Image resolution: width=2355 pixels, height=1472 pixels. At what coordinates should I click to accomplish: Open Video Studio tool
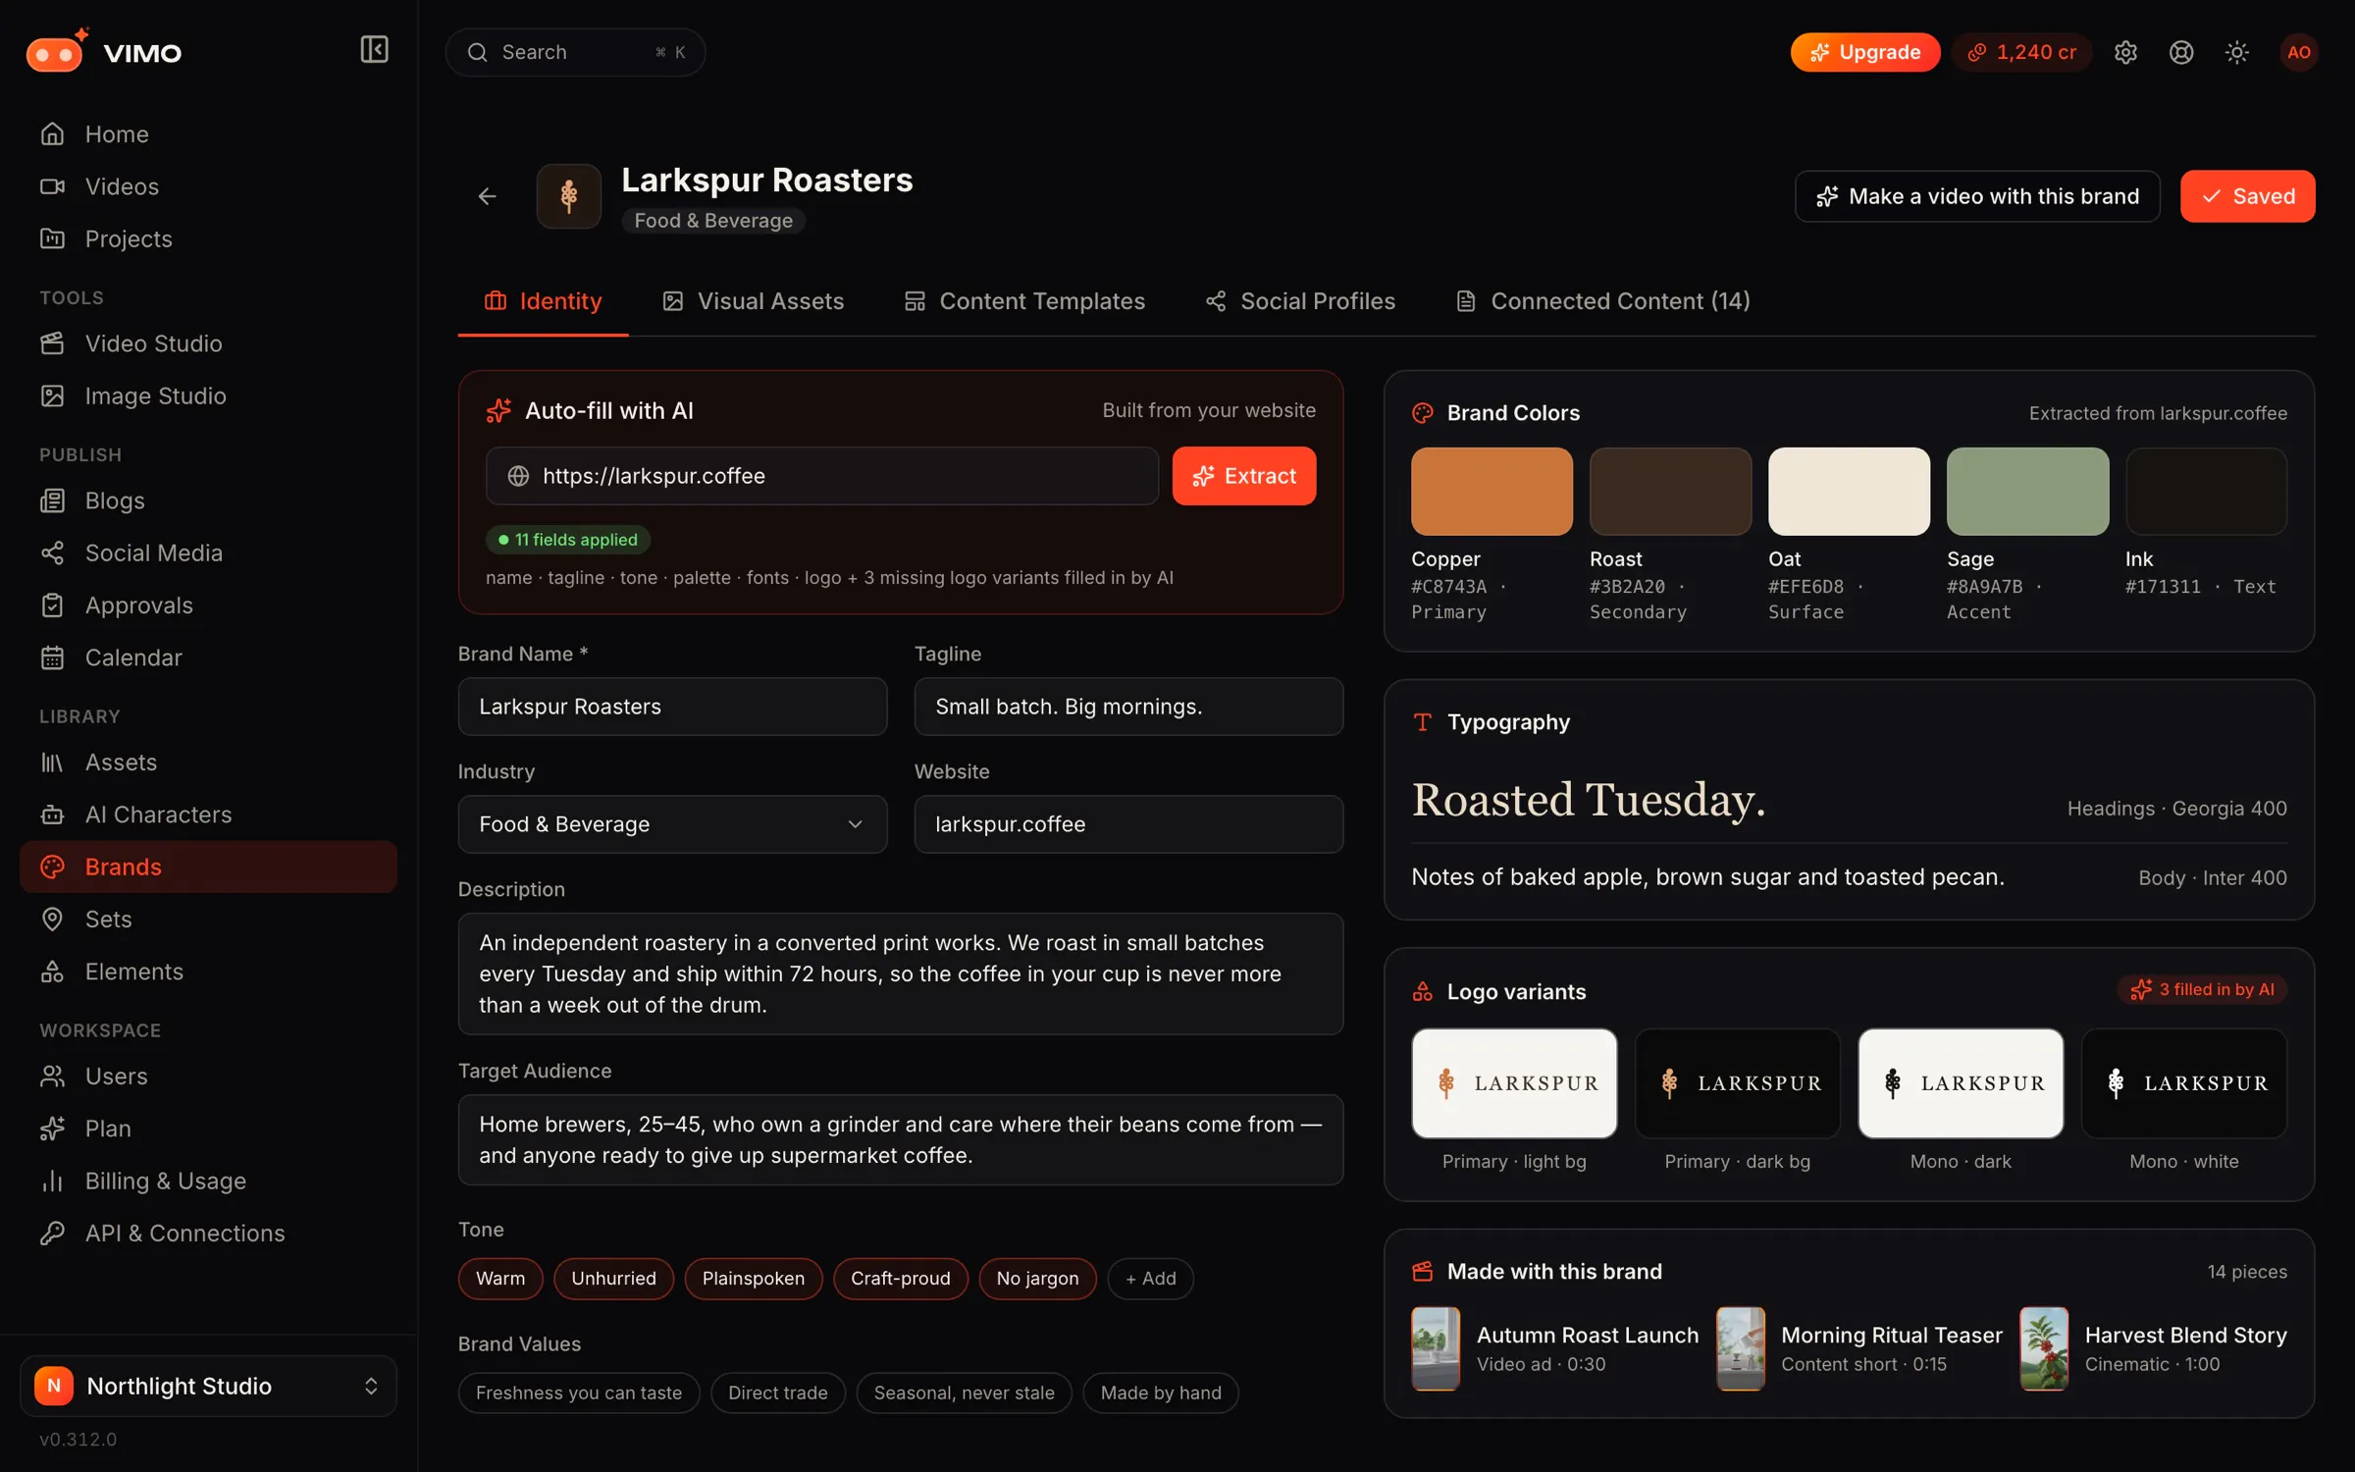208,343
